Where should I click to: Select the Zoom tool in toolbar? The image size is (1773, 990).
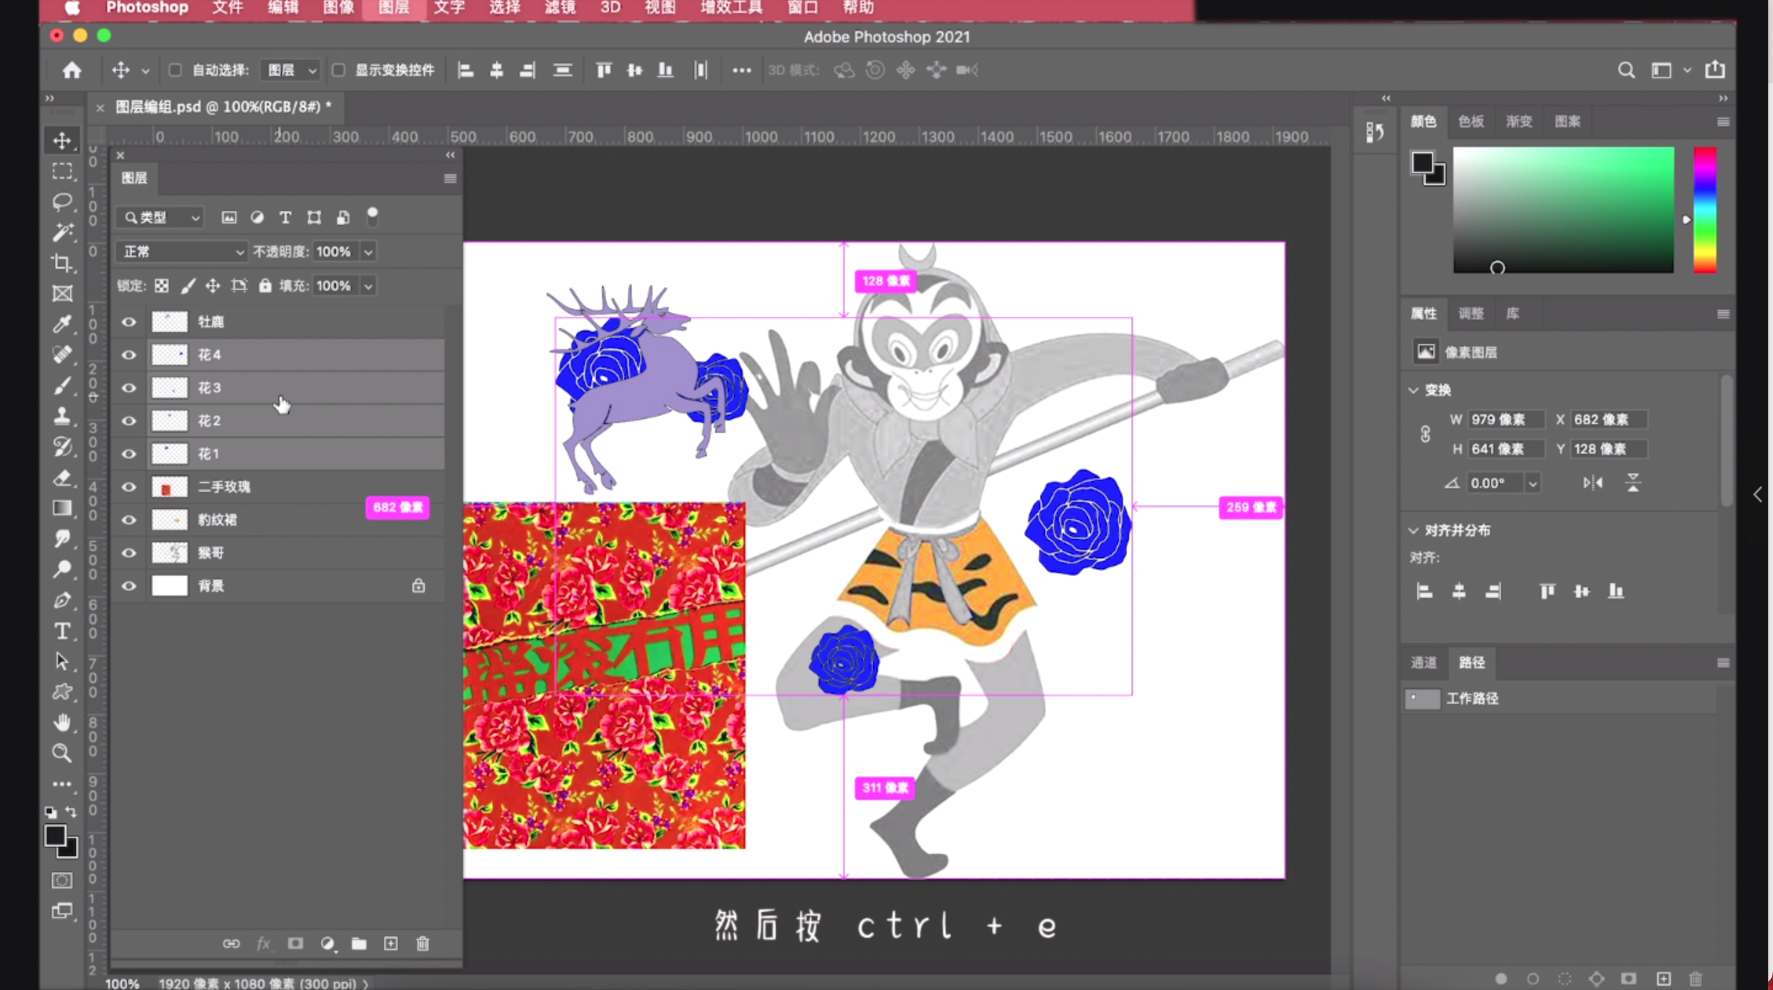click(62, 752)
